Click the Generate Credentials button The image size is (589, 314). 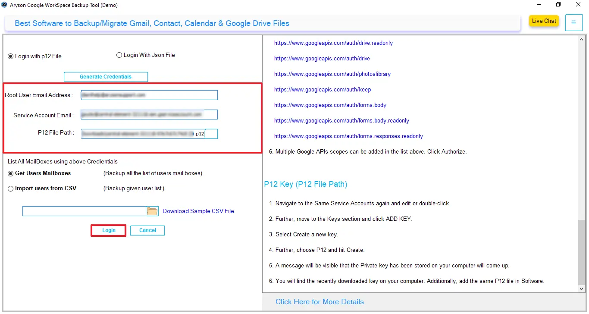pyautogui.click(x=106, y=76)
